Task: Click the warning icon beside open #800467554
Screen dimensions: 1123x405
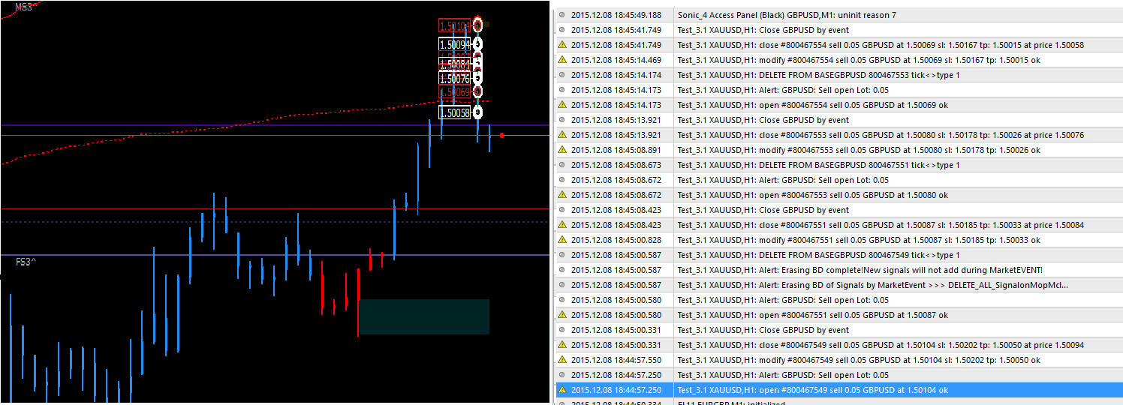Action: [561, 105]
